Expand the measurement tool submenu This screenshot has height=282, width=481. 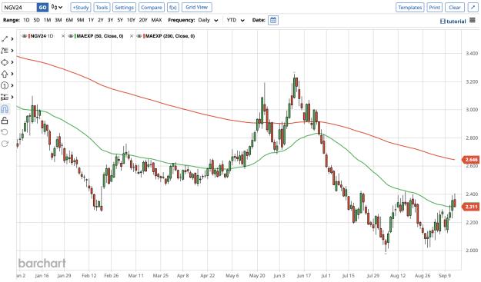[12, 98]
